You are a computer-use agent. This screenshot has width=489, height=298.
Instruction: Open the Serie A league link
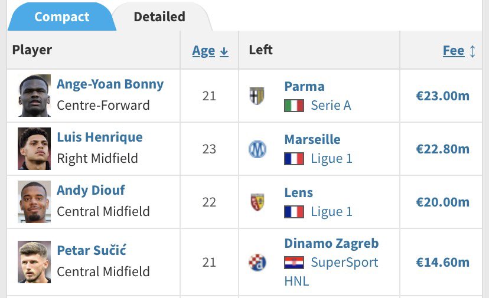[331, 106]
